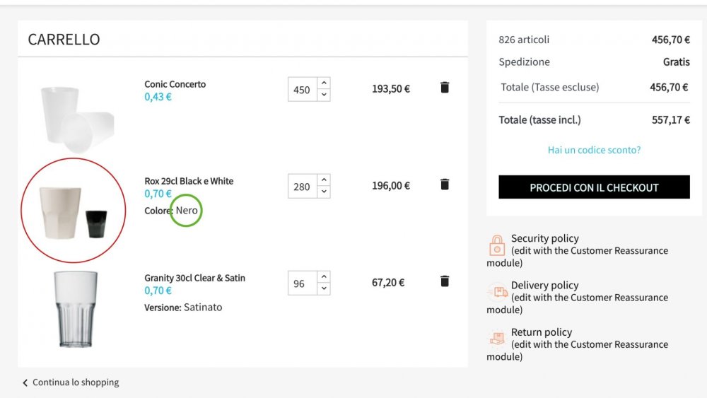Click the Delivery policy truck icon
Image resolution: width=707 pixels, height=398 pixels.
[x=497, y=291]
